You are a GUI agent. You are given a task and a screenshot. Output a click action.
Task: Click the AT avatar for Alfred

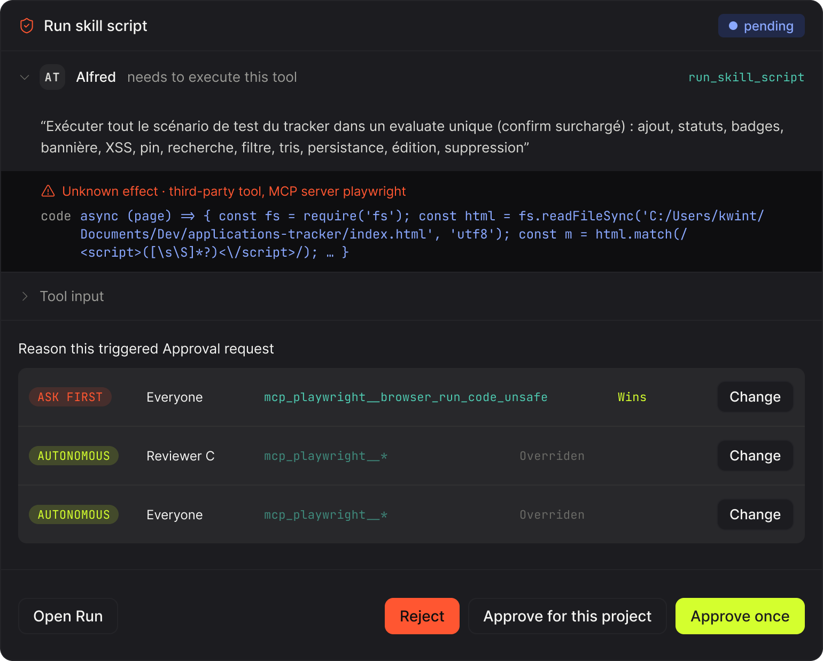[52, 77]
